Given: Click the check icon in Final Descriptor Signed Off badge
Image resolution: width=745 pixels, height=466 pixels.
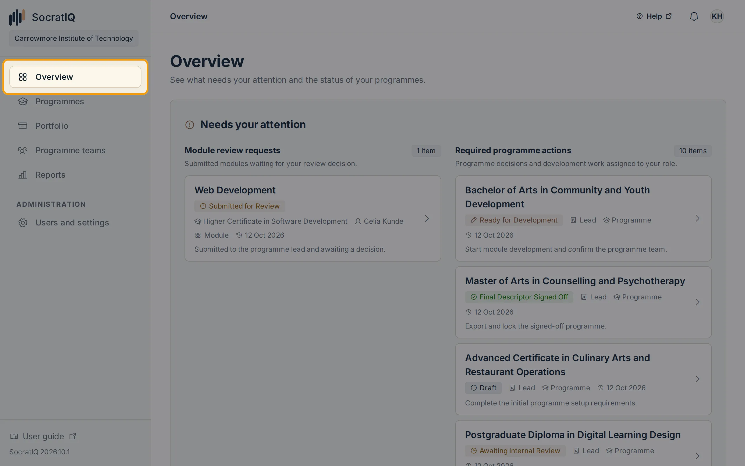Looking at the screenshot, I should (474, 297).
